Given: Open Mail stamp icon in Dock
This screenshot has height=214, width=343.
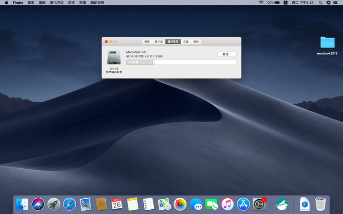Looking at the screenshot, I should point(85,204).
